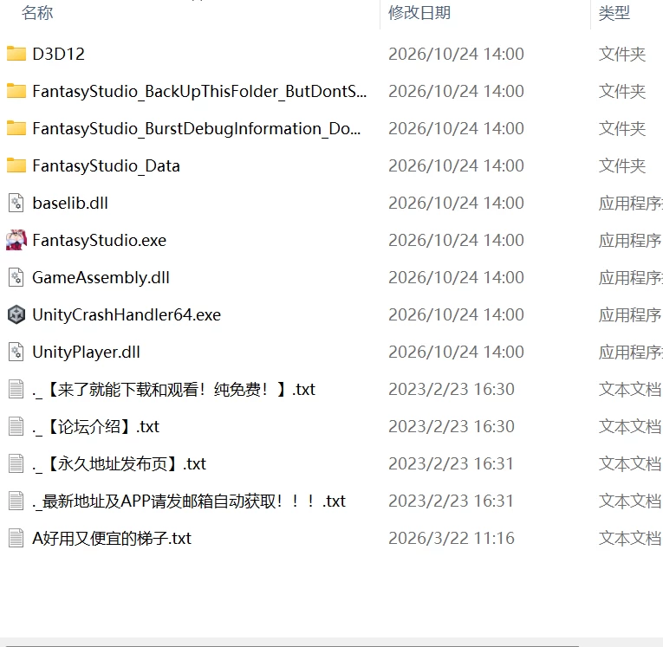Sort by the 类型 column header
Viewport: 663px width, 647px height.
point(614,13)
